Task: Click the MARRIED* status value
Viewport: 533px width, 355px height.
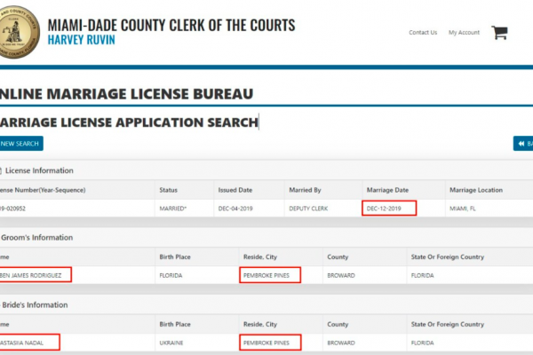Action: click(x=173, y=209)
